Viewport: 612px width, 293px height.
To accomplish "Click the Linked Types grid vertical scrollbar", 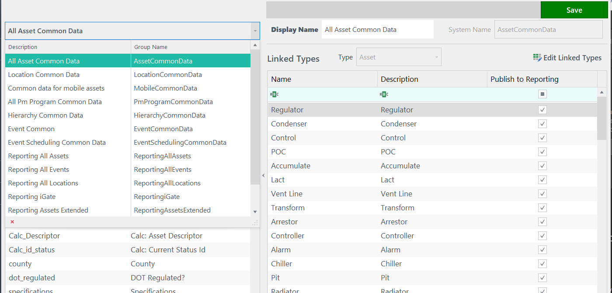I will [602, 118].
